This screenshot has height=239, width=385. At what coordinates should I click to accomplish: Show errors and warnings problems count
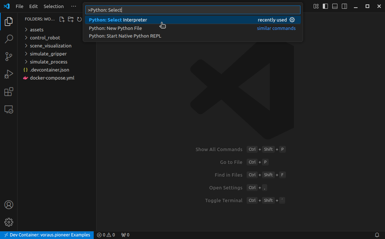pos(106,235)
